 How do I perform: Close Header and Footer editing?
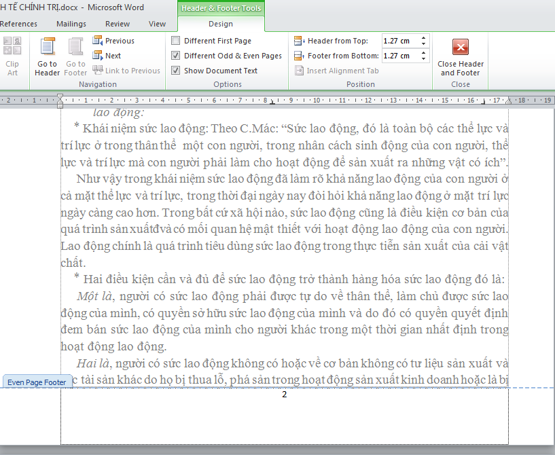pyautogui.click(x=460, y=57)
